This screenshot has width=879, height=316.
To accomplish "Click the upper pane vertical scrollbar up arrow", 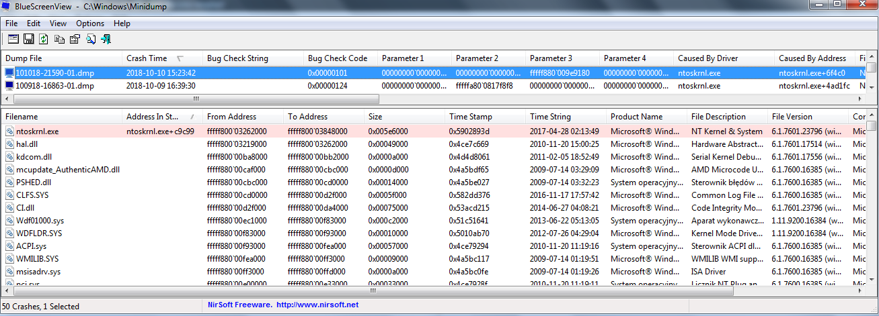I will coord(872,57).
